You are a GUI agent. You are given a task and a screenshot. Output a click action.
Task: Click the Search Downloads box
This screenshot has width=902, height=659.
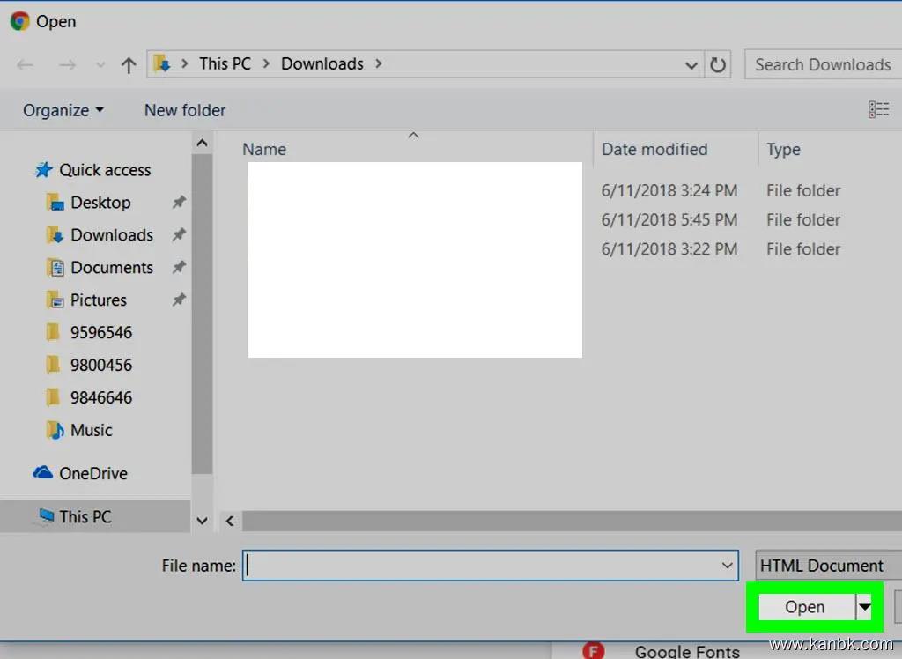(x=823, y=65)
